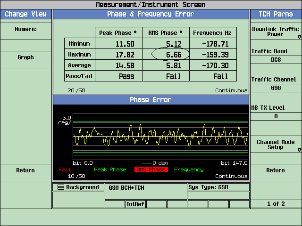Image resolution: width=302 pixels, height=226 pixels.
Task: Click the 10 /50 graph count
Action: [76, 176]
